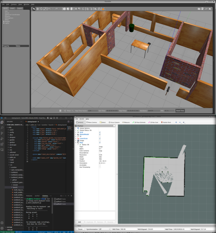This screenshot has height=233, width=216.
Task: Add a point light in Gazebo toolbar
Action: click(x=76, y=9)
